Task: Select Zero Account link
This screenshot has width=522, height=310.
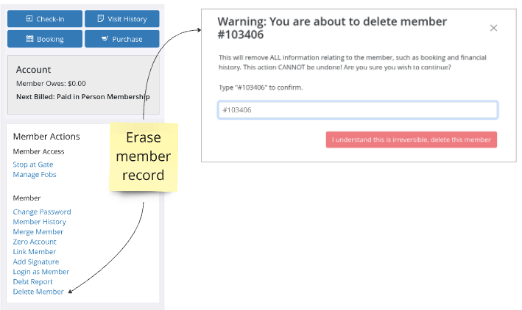Action: (35, 242)
